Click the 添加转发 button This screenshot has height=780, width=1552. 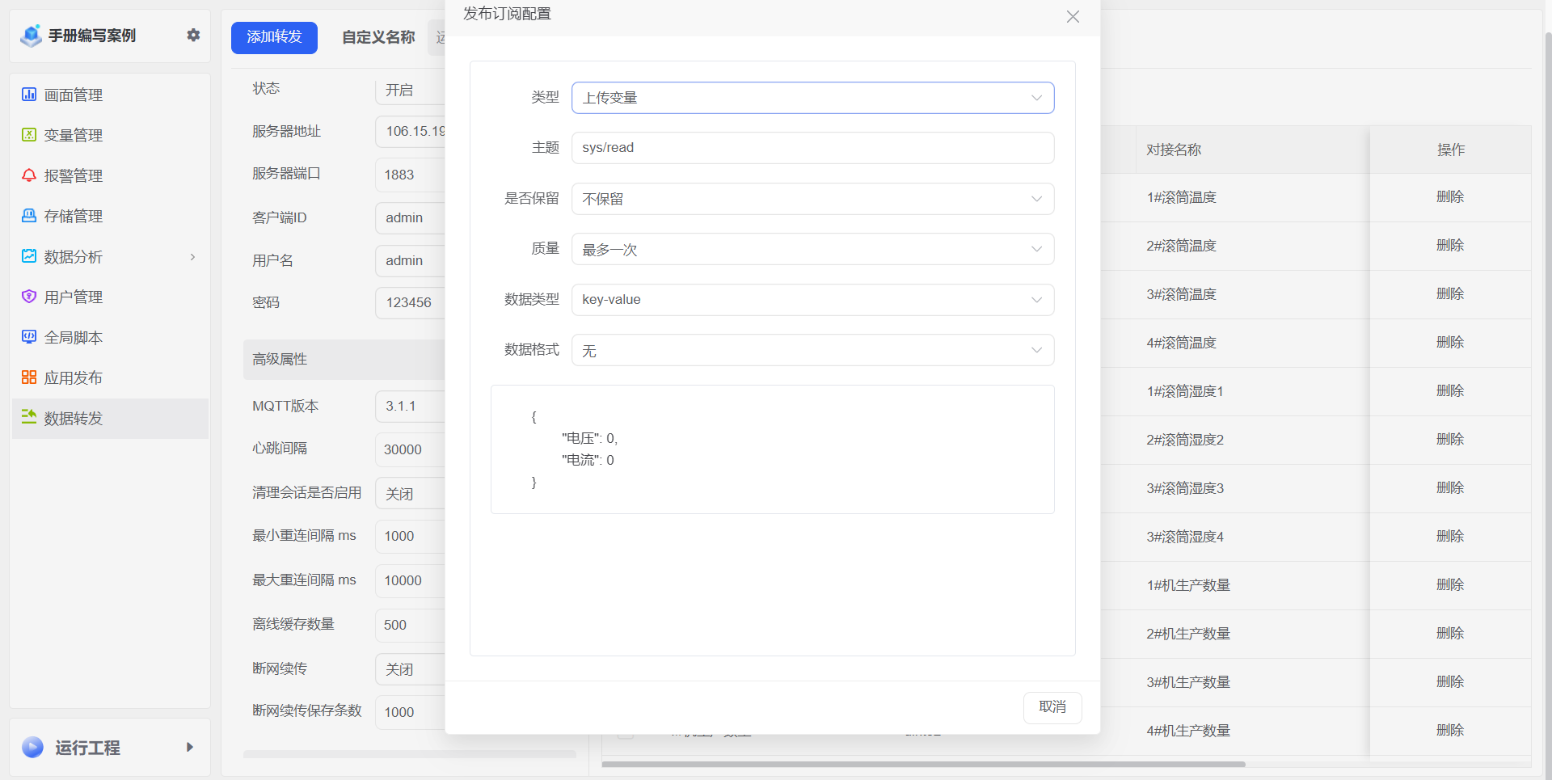coord(274,37)
